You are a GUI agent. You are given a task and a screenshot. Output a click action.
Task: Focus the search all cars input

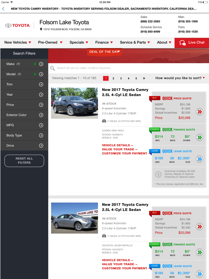click(129, 68)
